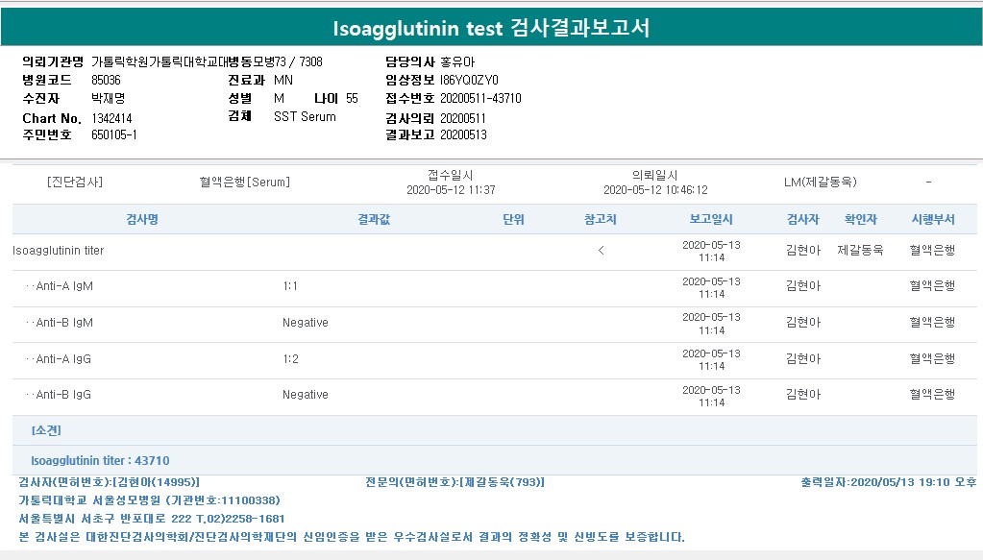Viewport: 983px width, 560px height.
Task: Select the Anti-B IgG test row
Action: (64, 395)
